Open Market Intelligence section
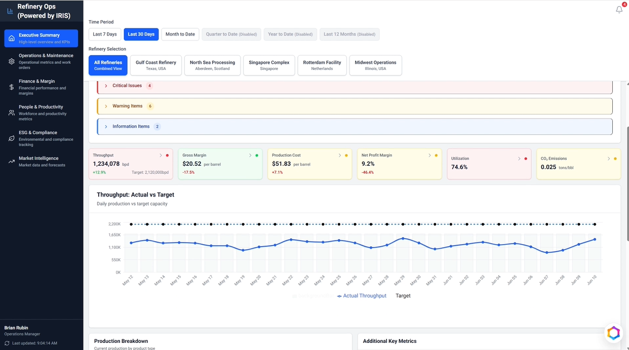This screenshot has height=350, width=629. [41, 162]
